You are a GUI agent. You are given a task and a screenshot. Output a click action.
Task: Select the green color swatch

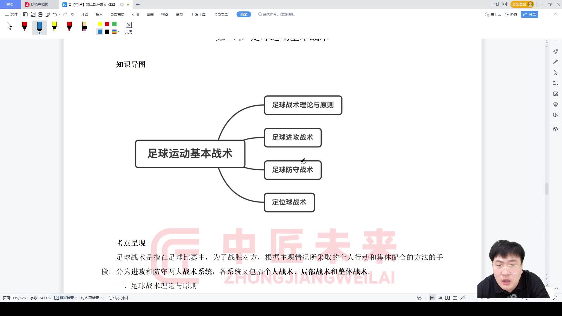(x=114, y=24)
